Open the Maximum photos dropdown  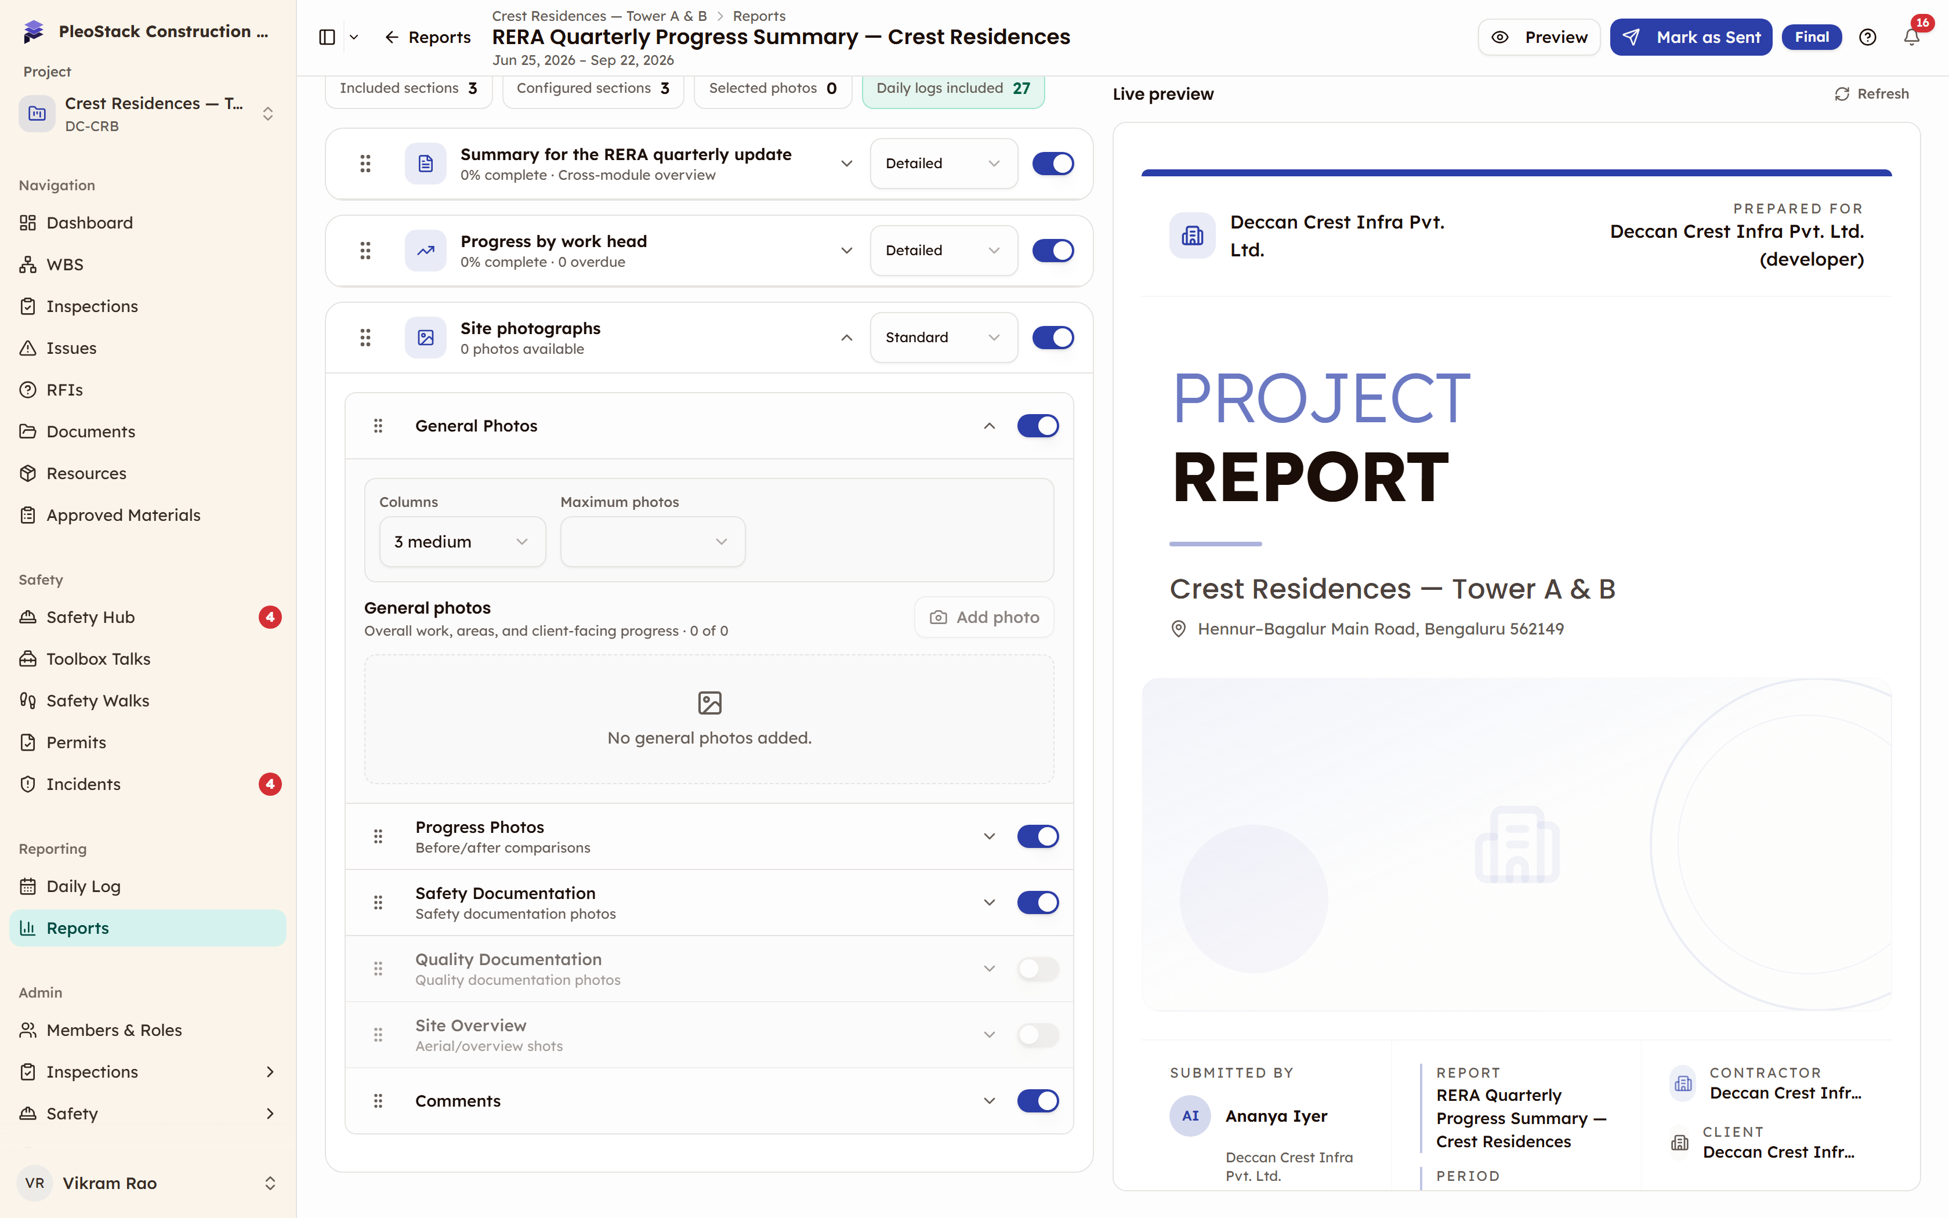[x=653, y=542]
